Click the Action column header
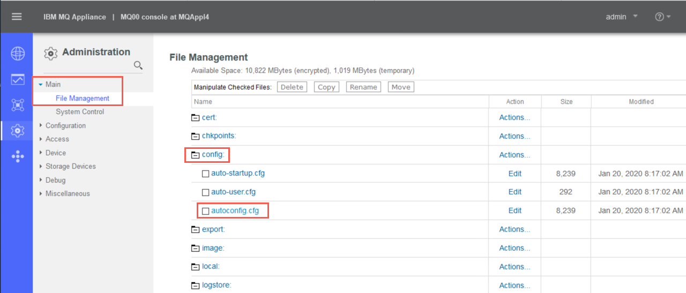The width and height of the screenshot is (686, 293). 515,102
